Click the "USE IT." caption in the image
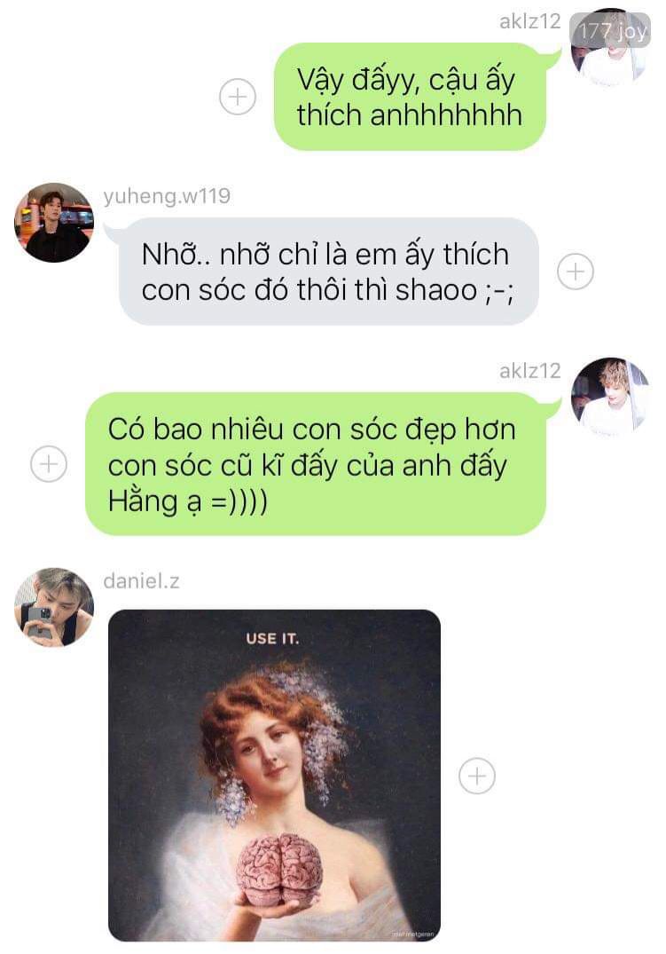Screen dimensions: 666x954 272,638
